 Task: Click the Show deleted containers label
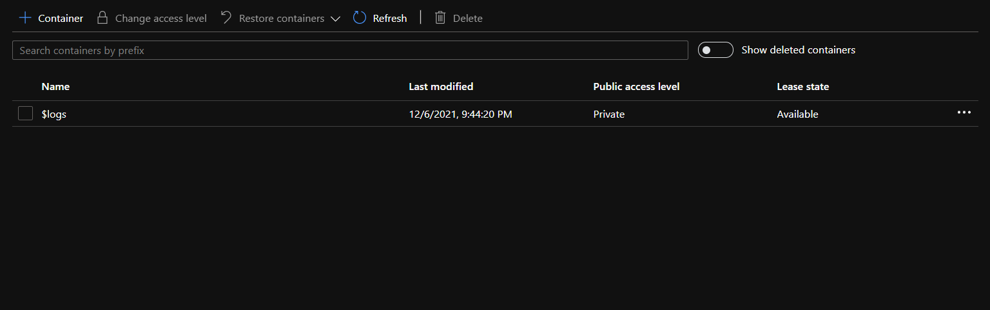(798, 50)
